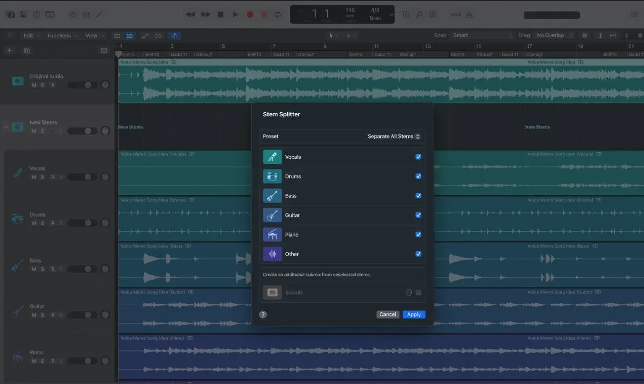
Task: Click the Original Audio track icon
Action: point(18,81)
